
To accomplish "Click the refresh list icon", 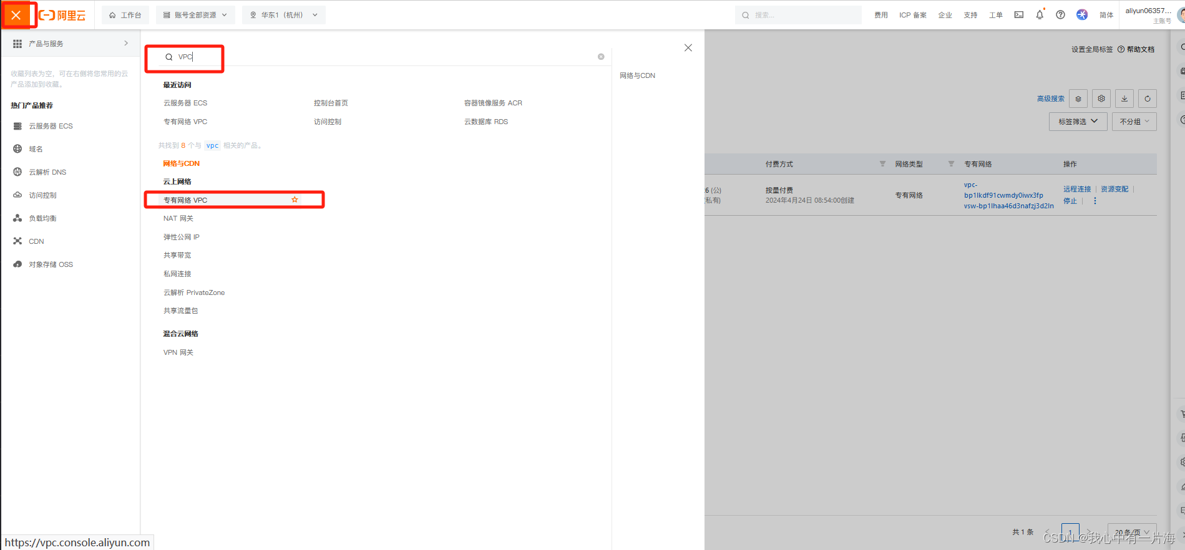I will pyautogui.click(x=1148, y=99).
